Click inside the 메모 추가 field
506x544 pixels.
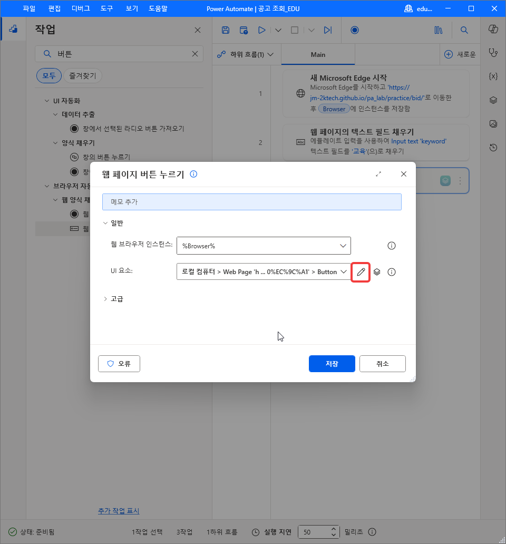[252, 202]
